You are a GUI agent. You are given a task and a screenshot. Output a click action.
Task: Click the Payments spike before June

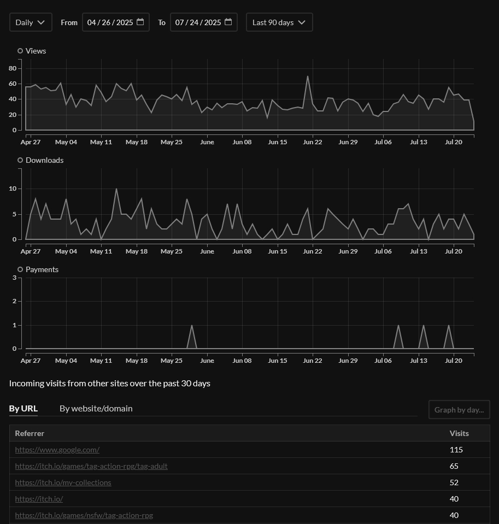(192, 325)
